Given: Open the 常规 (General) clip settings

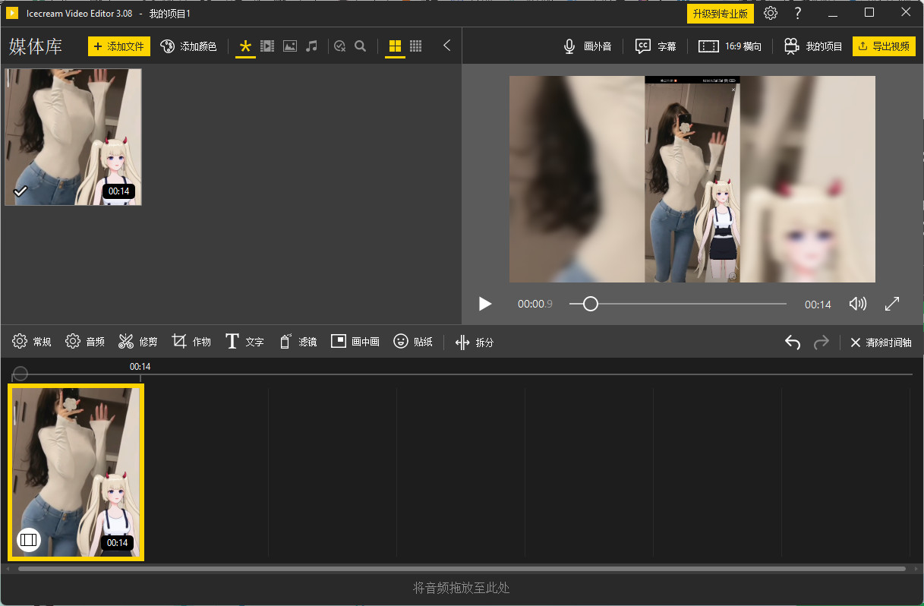Looking at the screenshot, I should pos(32,342).
